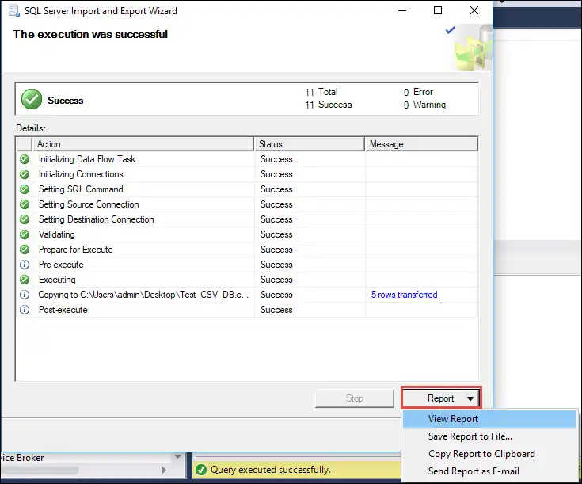The width and height of the screenshot is (582, 484).
Task: Select the Pre-execute row text
Action: 61,265
